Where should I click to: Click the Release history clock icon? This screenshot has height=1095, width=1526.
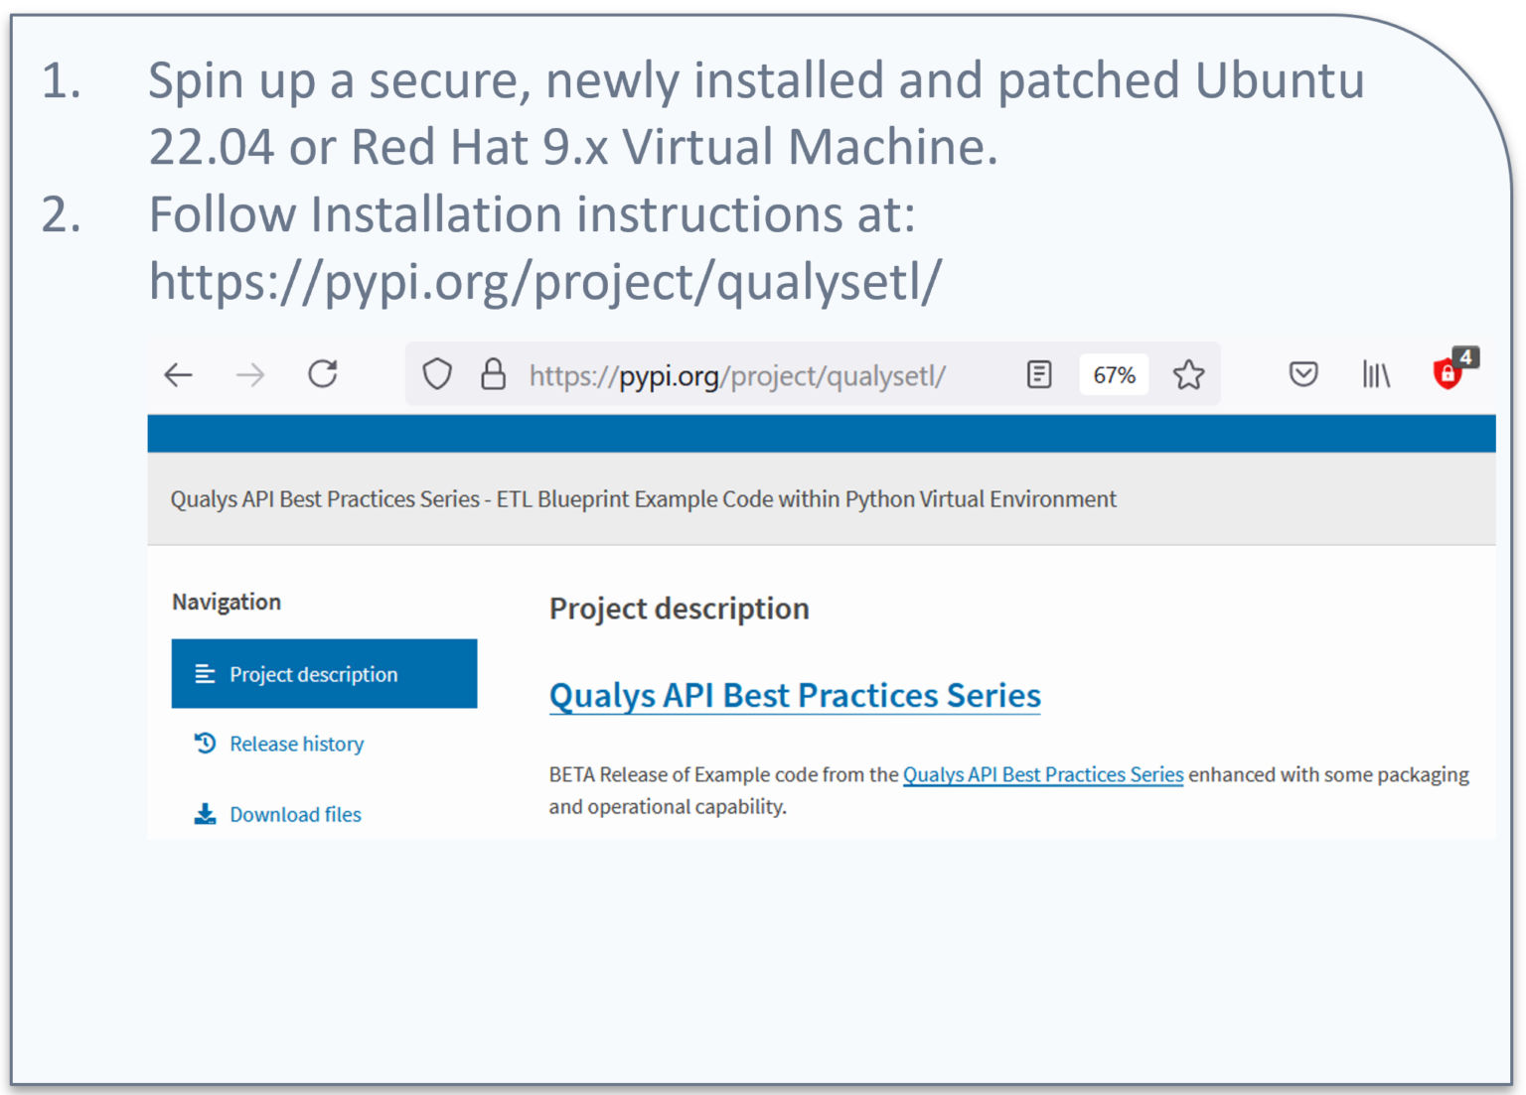pyautogui.click(x=205, y=744)
